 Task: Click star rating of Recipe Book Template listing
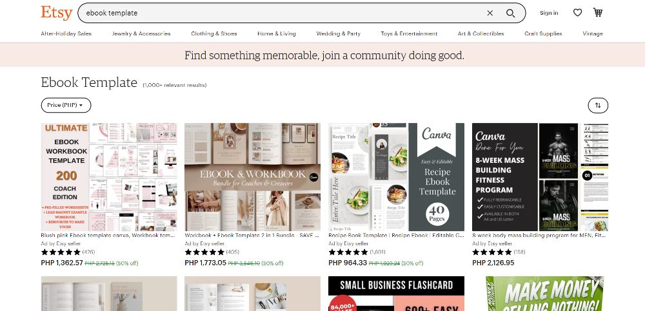pos(348,252)
